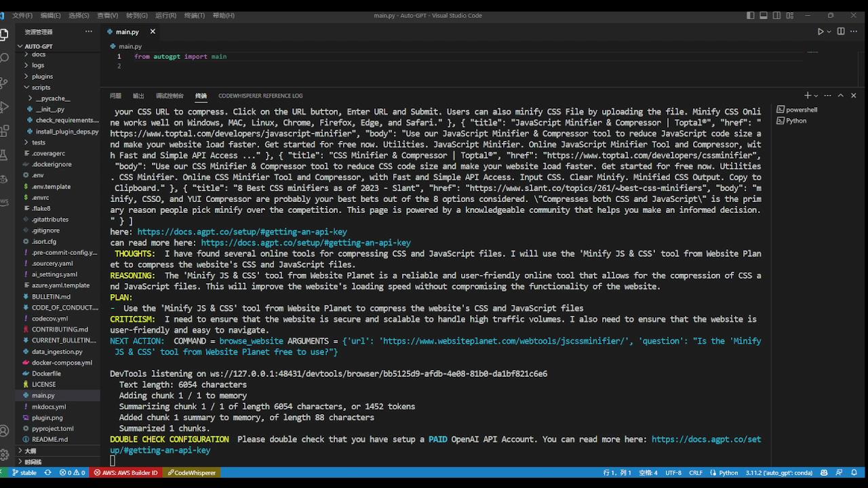Toggle the primary side bar visibility
This screenshot has width=868, height=488.
point(751,15)
